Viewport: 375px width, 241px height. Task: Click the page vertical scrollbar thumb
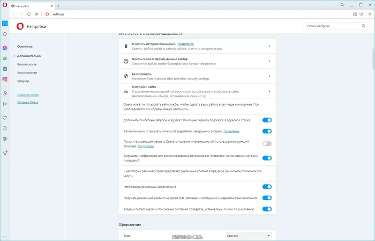(373, 58)
